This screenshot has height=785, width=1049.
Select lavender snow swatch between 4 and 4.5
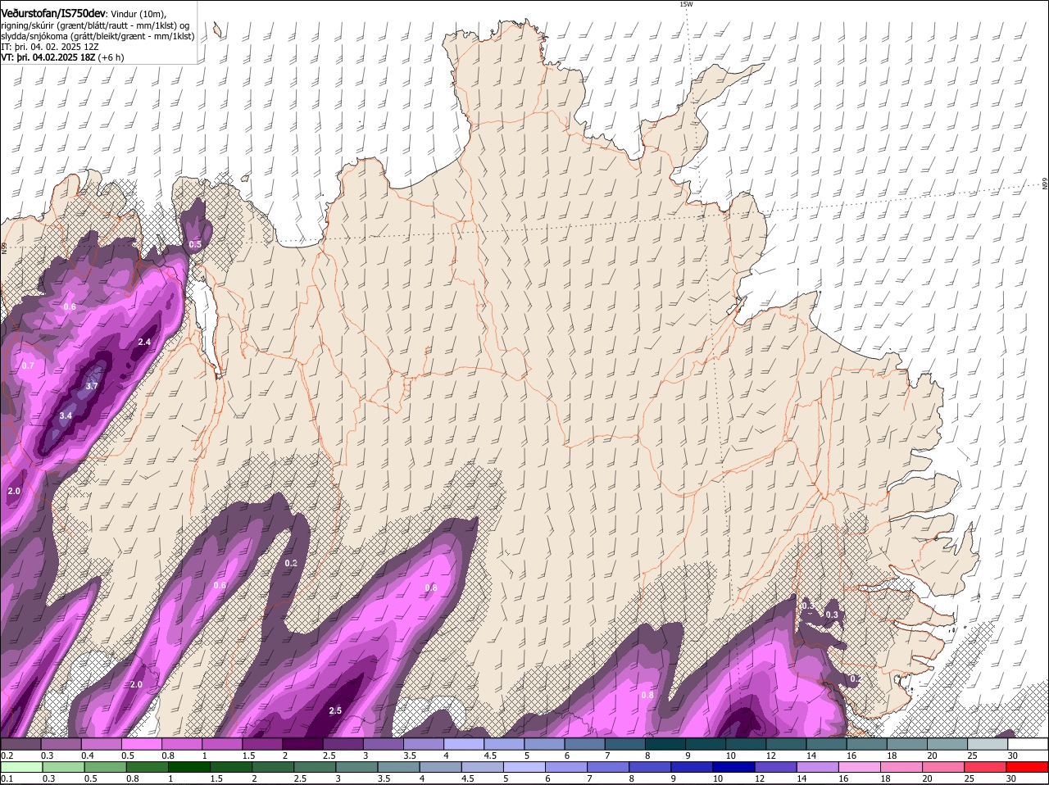464,744
